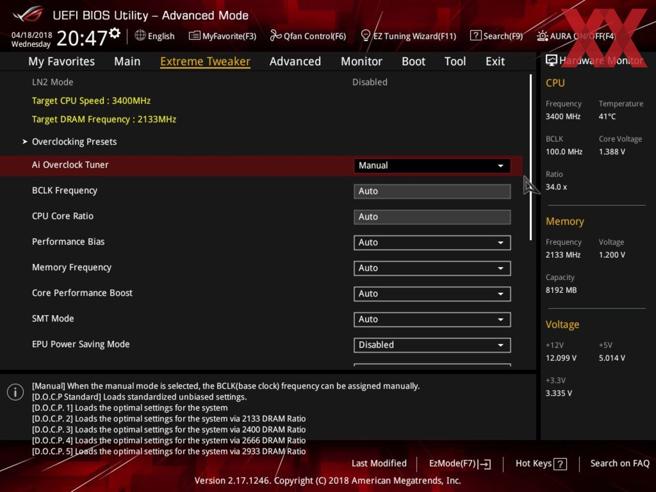The height and width of the screenshot is (492, 656).
Task: Open Core Performance Boost dropdown
Action: [432, 294]
